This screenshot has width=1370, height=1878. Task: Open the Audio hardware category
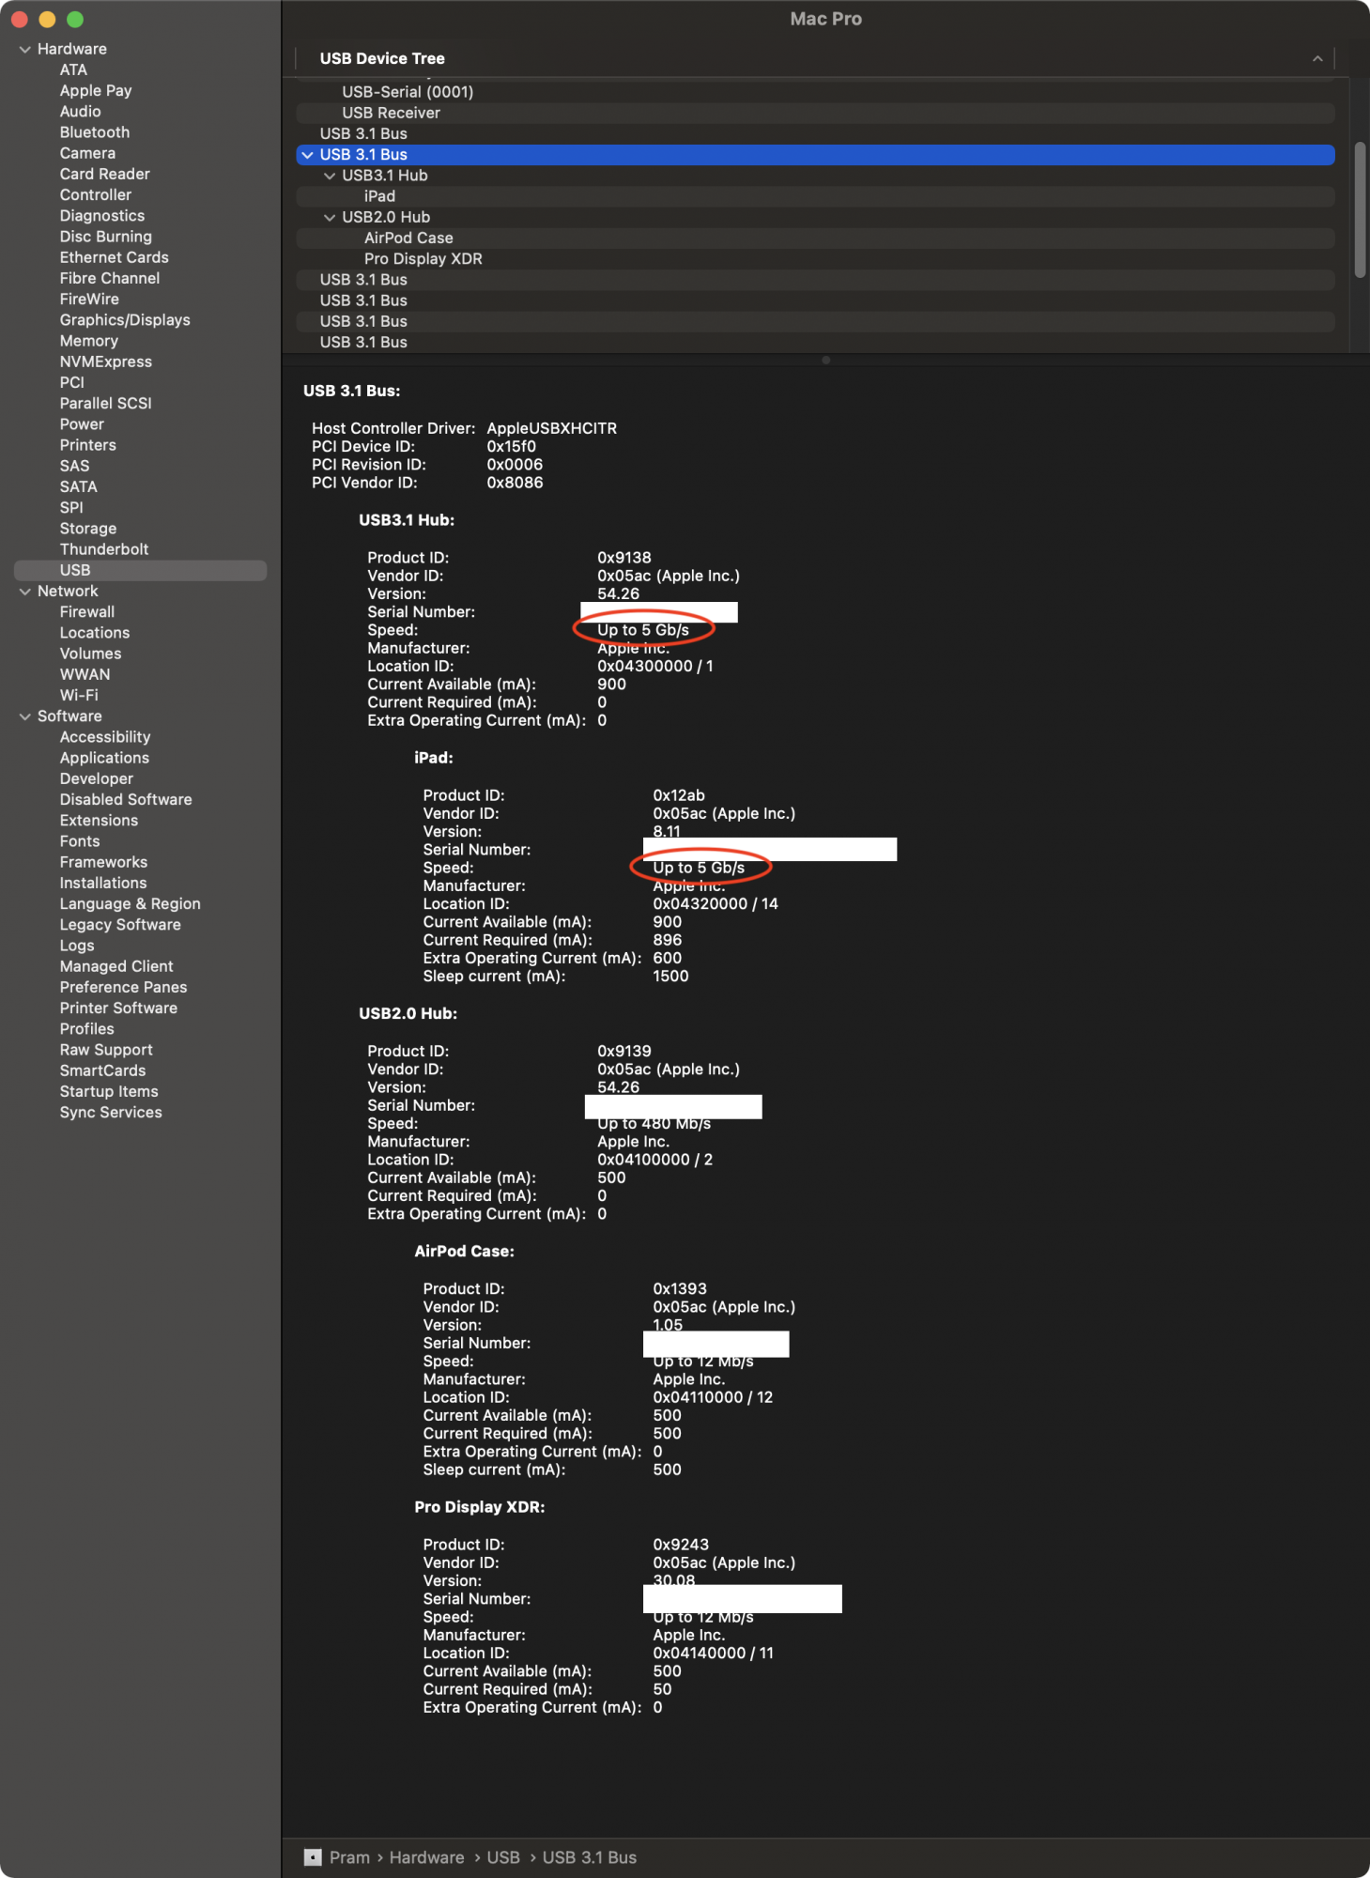tap(81, 111)
